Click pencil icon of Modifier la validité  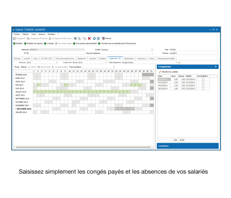[160, 72]
